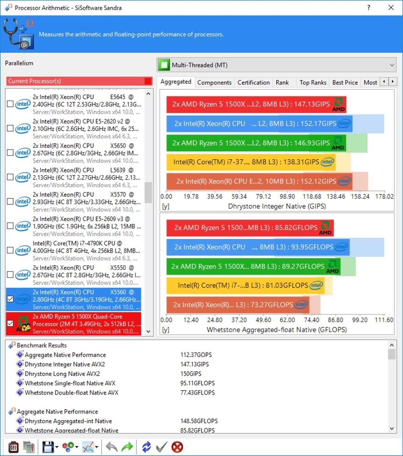Click the results pane scroll-down arrow
The image size is (403, 456).
pyautogui.click(x=392, y=428)
